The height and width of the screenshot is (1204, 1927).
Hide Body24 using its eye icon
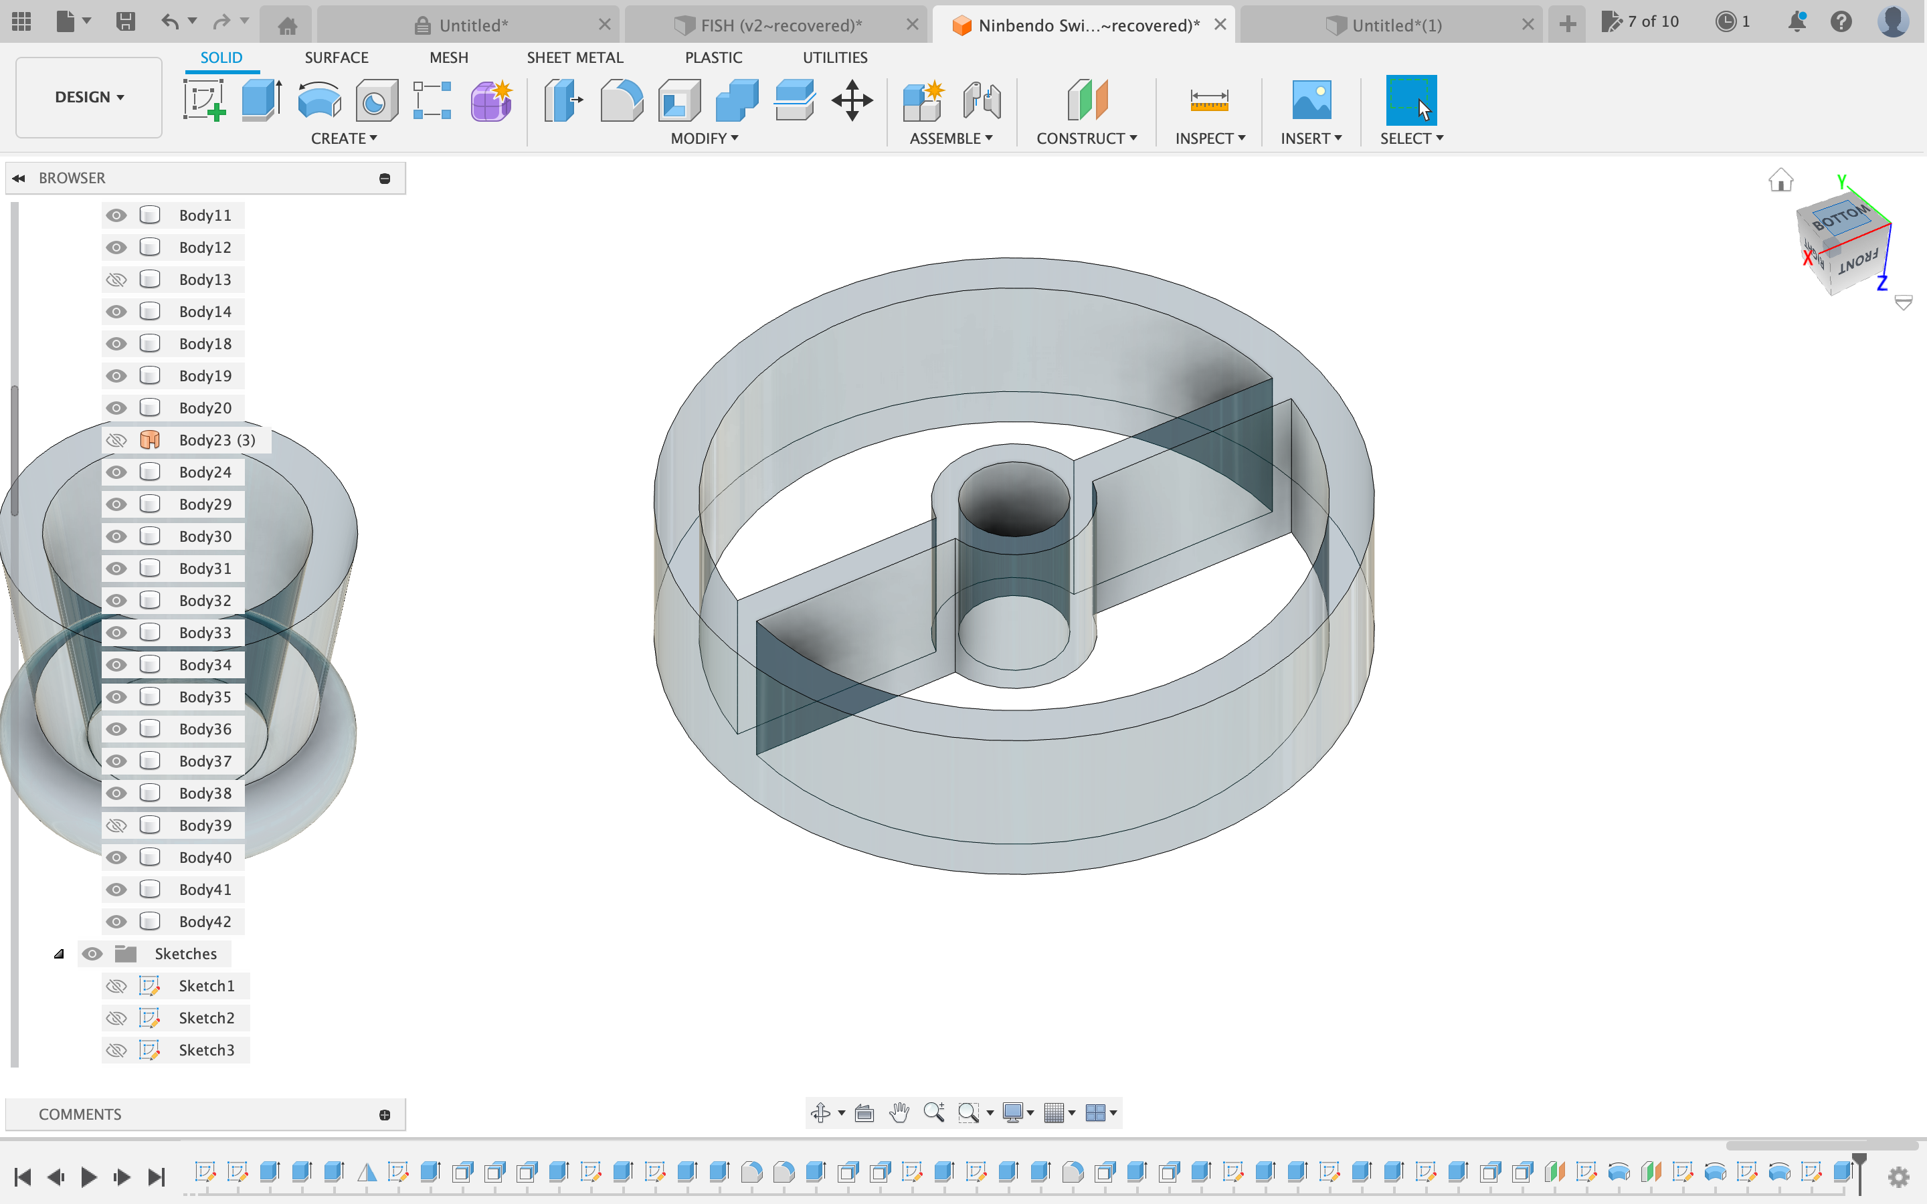coord(117,472)
